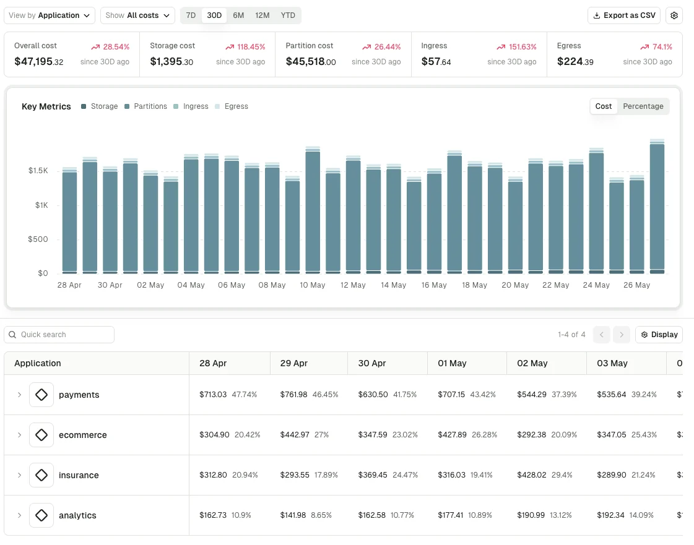Click the Storage cost $1,395.30 figure
694x545 pixels.
click(x=171, y=61)
